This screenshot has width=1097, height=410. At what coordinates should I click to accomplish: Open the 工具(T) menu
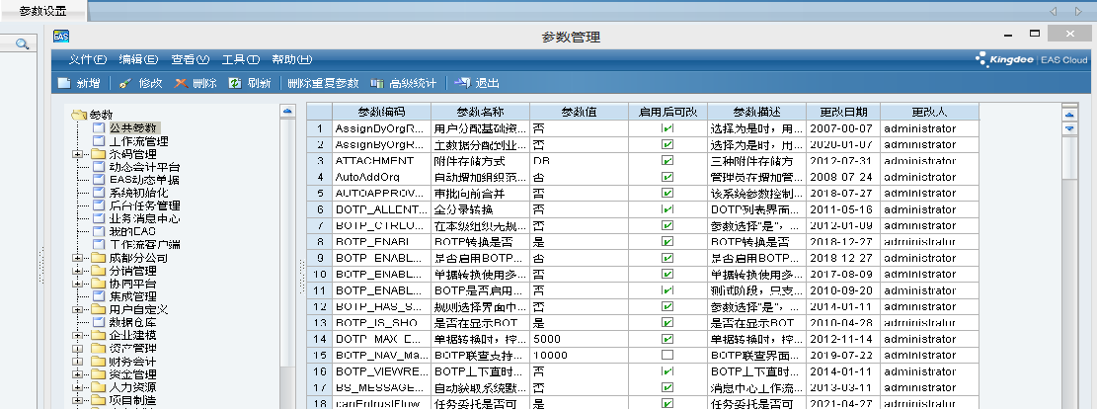241,60
